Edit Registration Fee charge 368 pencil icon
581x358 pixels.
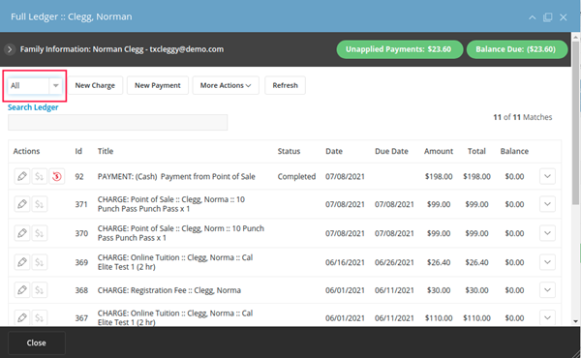coord(22,290)
